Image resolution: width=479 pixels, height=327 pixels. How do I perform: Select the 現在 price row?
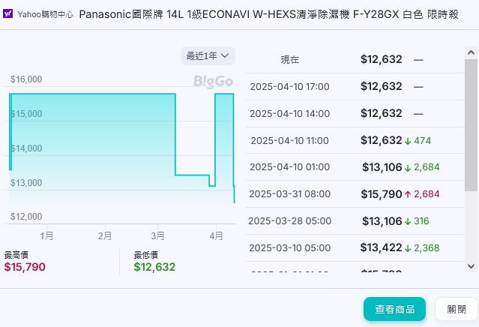click(x=352, y=59)
